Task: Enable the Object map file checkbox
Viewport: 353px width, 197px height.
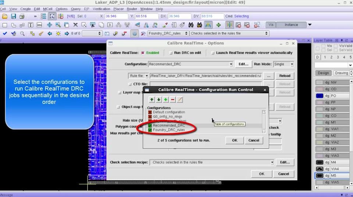Action: click(x=118, y=107)
